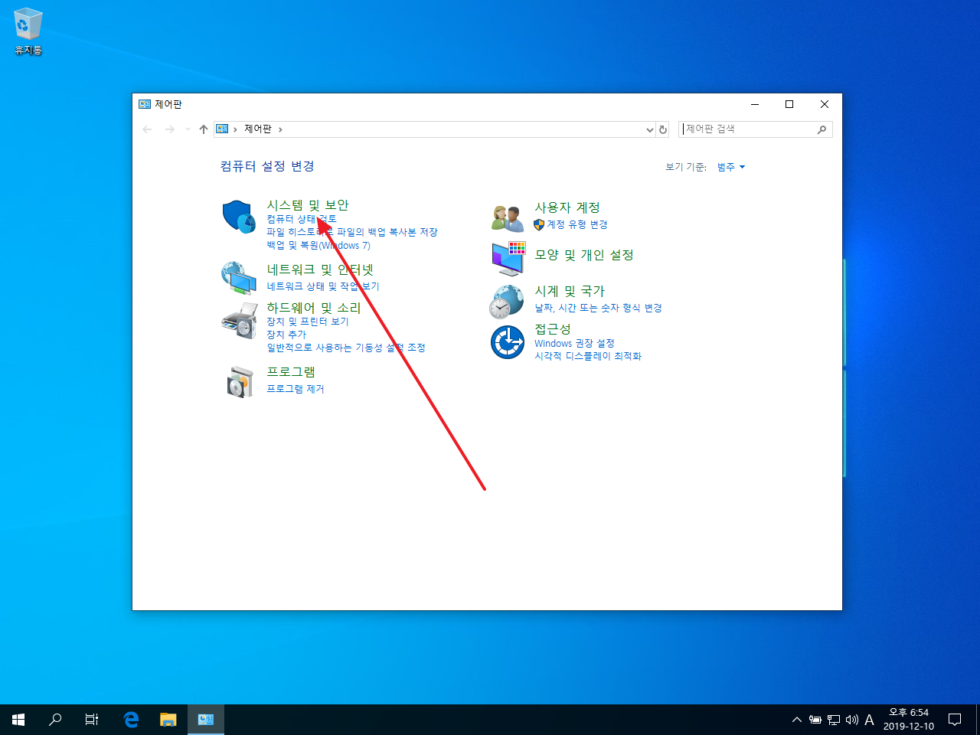The image size is (980, 735).
Task: Open the 네트워크 및 인터넷 heading link
Action: (320, 269)
